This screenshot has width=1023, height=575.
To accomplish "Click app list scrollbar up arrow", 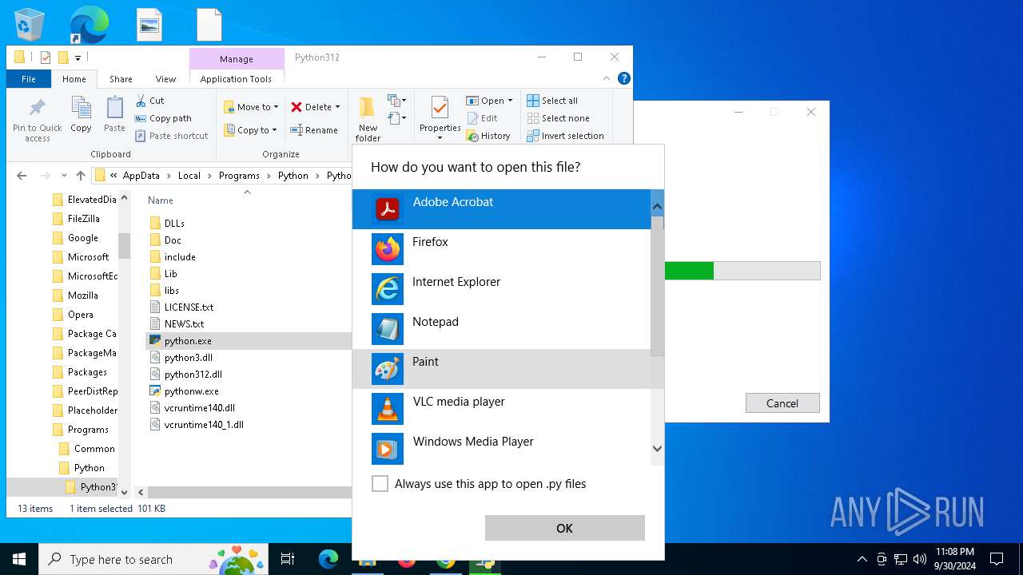I will (x=657, y=208).
